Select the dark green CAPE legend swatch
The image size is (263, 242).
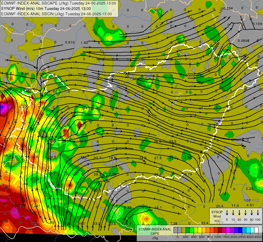click(x=188, y=230)
